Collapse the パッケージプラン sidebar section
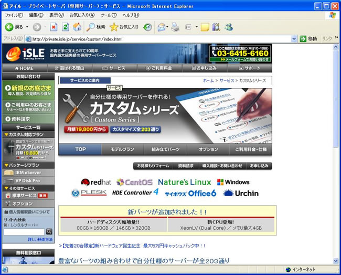 [x=28, y=165]
